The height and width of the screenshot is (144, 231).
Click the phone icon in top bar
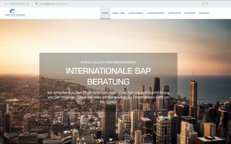[6, 4]
